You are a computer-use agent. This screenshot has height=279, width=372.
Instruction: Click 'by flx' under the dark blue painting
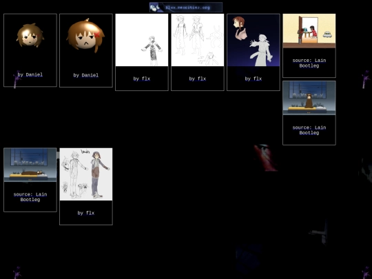254,79
